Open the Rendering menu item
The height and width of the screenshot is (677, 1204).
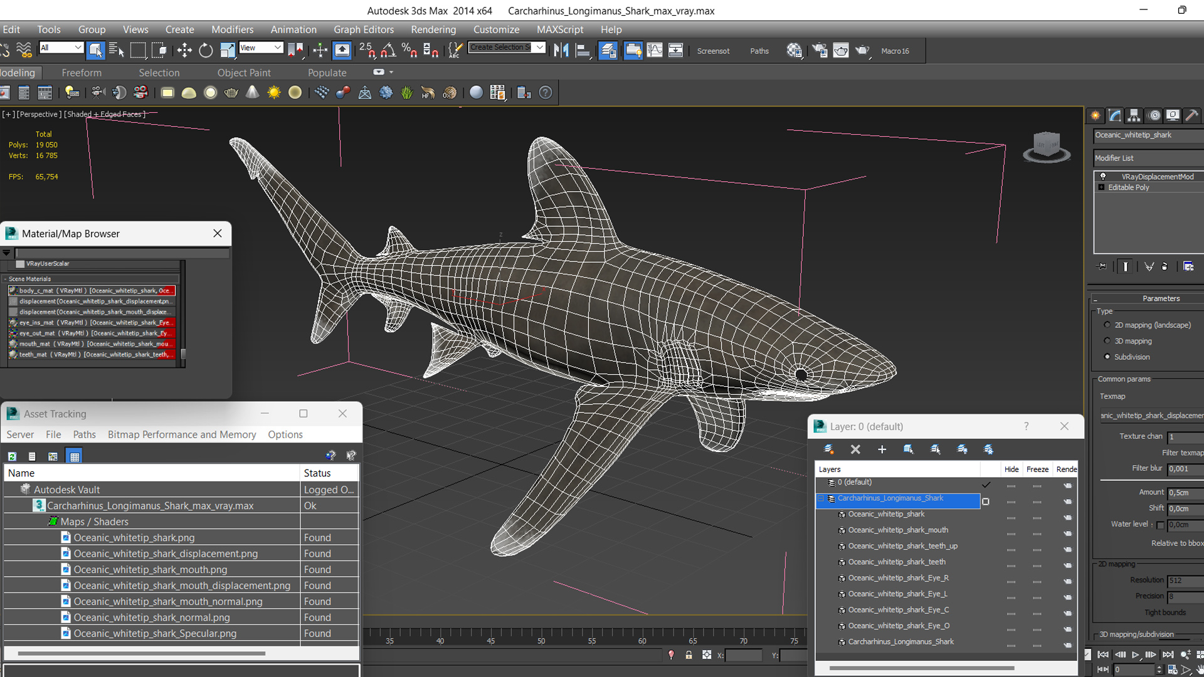433,29
